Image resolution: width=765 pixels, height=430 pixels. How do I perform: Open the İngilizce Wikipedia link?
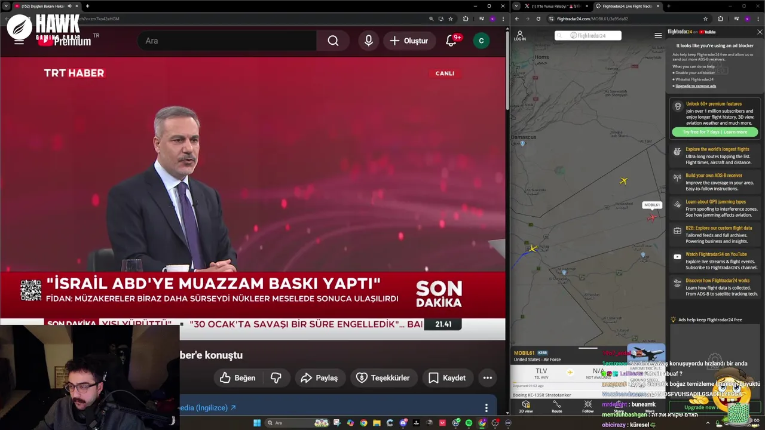coord(207,408)
